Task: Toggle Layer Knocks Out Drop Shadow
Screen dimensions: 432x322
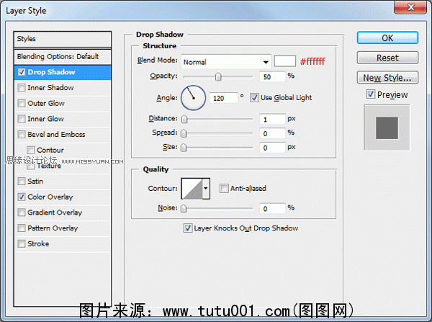Action: pos(188,228)
